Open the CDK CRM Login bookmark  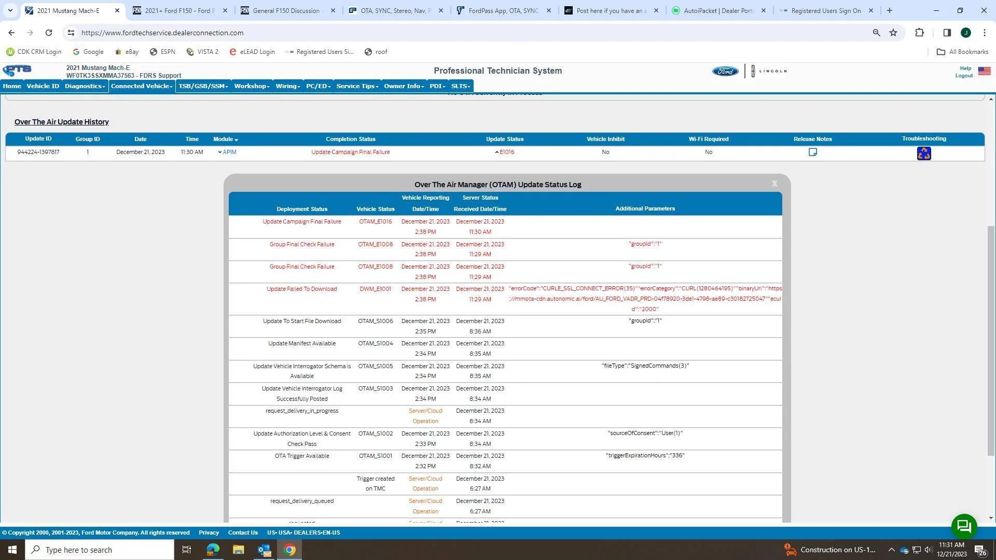(34, 52)
